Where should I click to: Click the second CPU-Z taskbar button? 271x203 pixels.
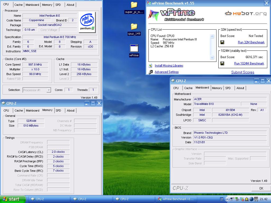(91, 199)
